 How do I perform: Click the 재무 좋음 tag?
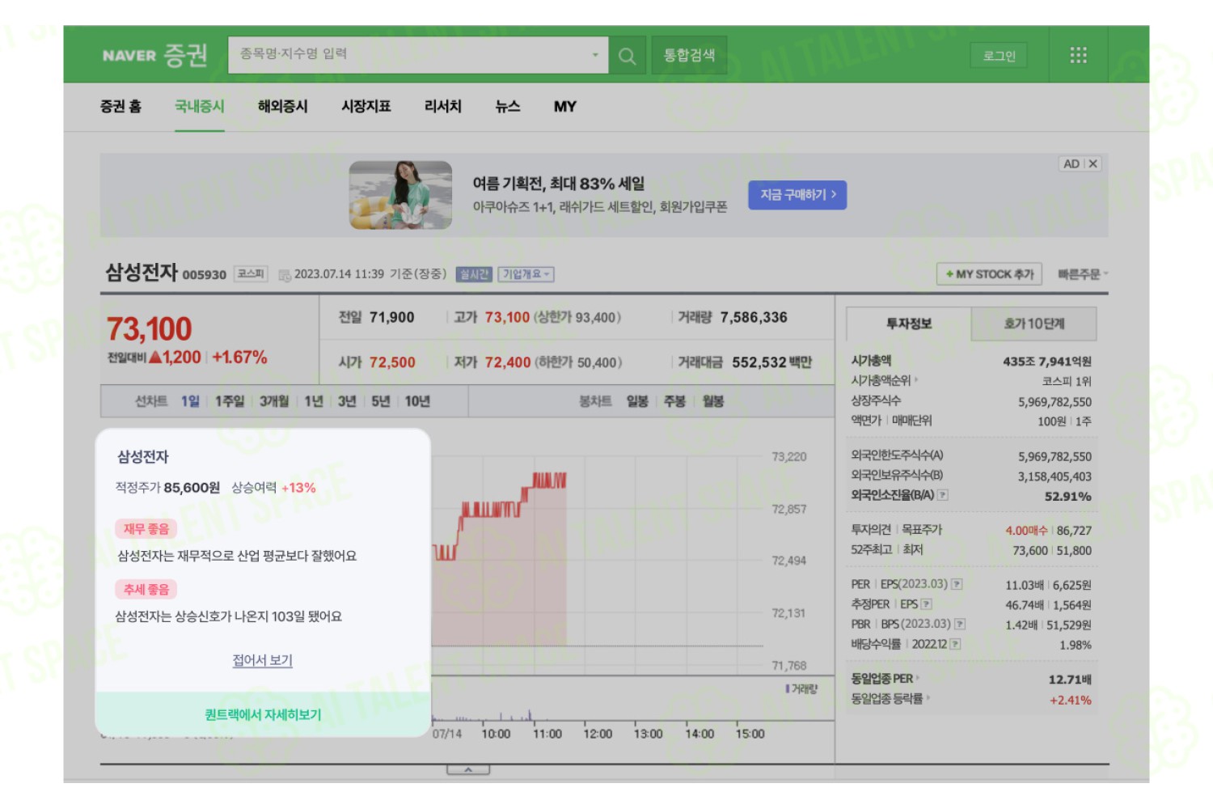pyautogui.click(x=146, y=528)
